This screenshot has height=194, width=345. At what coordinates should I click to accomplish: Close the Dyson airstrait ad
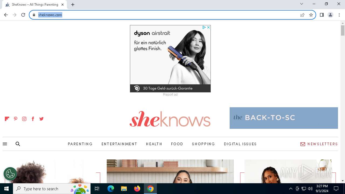[x=208, y=27]
